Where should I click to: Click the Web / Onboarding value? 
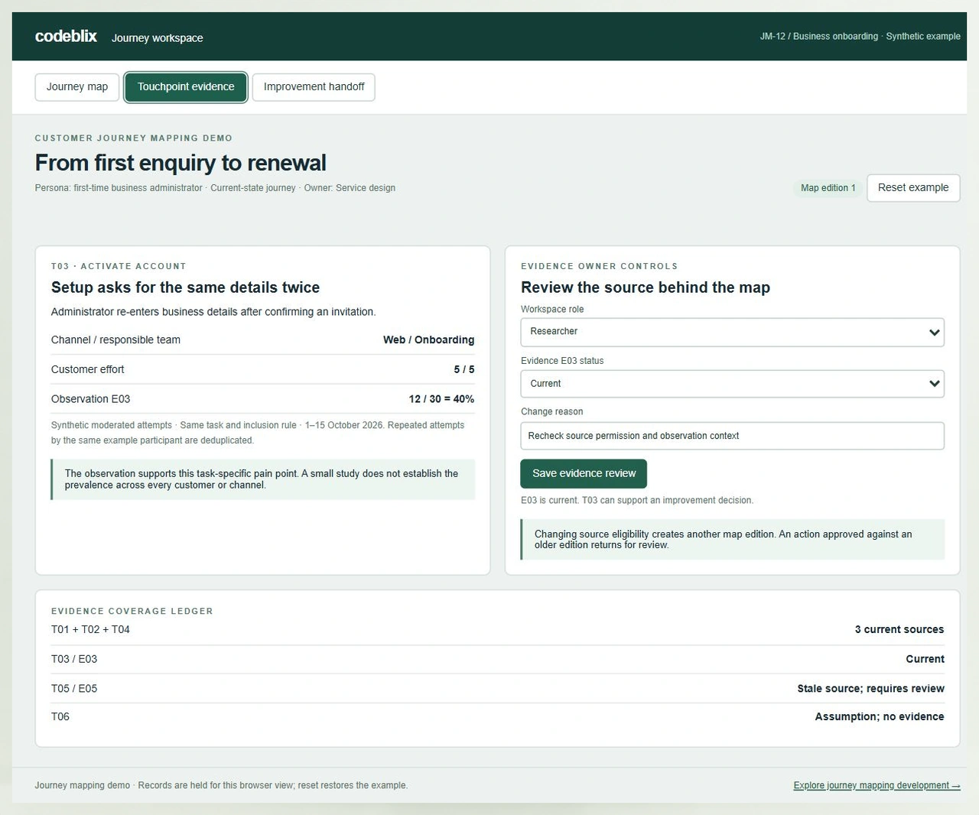(x=428, y=340)
